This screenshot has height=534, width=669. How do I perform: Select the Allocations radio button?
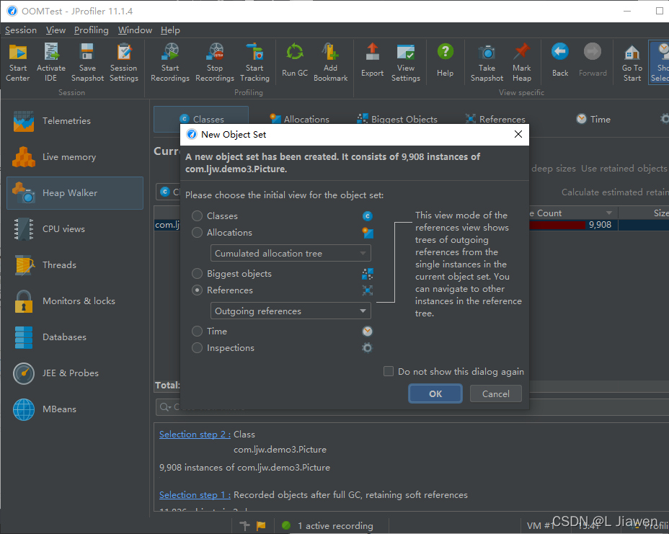point(197,233)
